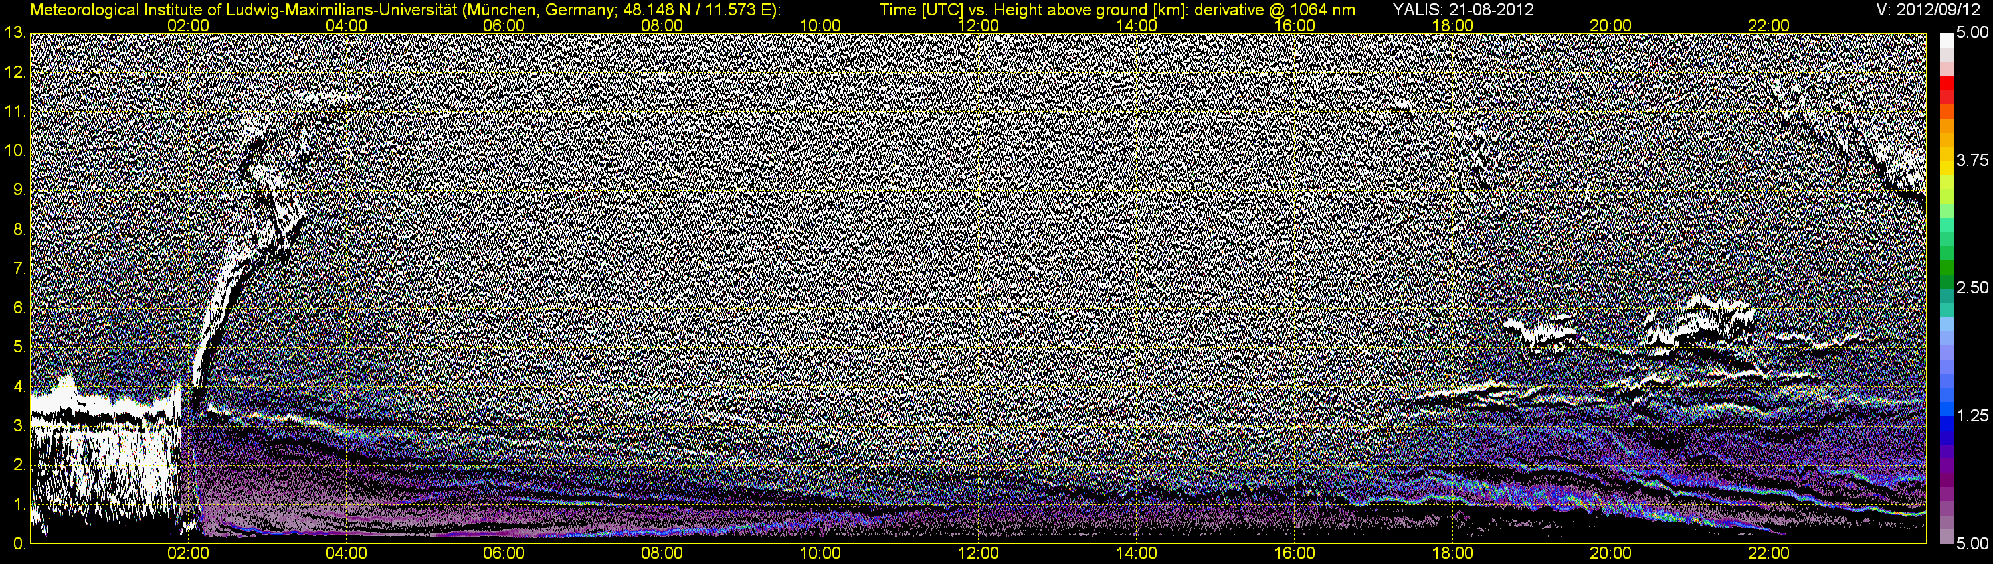Click the 3.75 colorbar value

[1973, 161]
